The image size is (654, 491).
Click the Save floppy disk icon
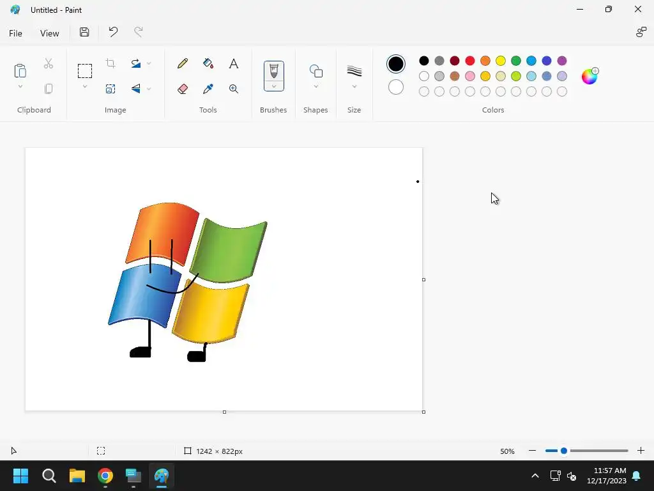click(84, 32)
